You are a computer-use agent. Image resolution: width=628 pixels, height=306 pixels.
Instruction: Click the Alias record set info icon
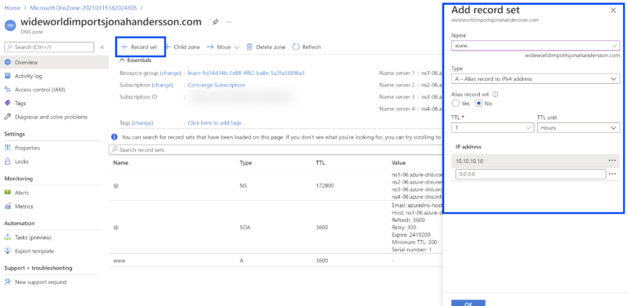coord(495,95)
